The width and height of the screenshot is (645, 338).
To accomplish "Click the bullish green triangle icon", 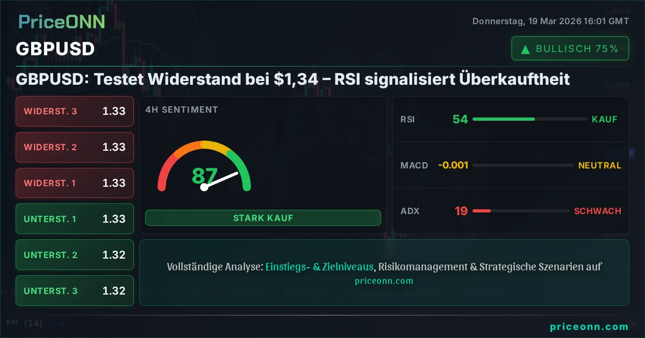I will click(x=525, y=49).
